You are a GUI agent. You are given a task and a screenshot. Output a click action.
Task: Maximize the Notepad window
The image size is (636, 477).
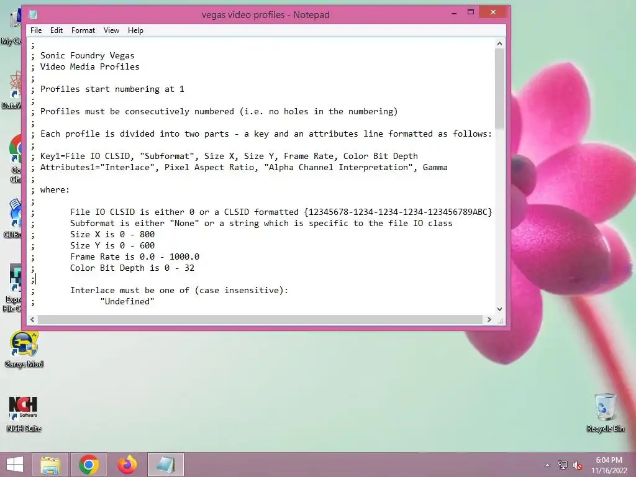pos(471,12)
